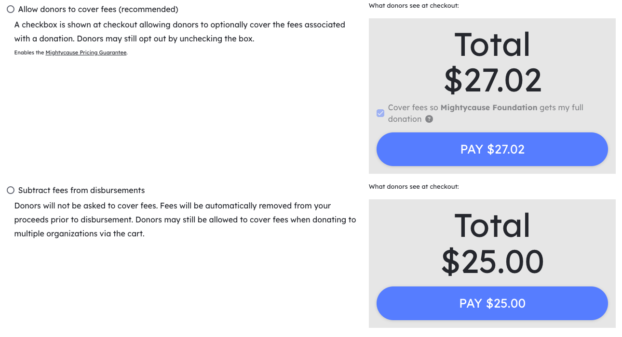Screen dimensions: 622x337
Task: Click the Cover fees so label text
Action: pyautogui.click(x=413, y=107)
